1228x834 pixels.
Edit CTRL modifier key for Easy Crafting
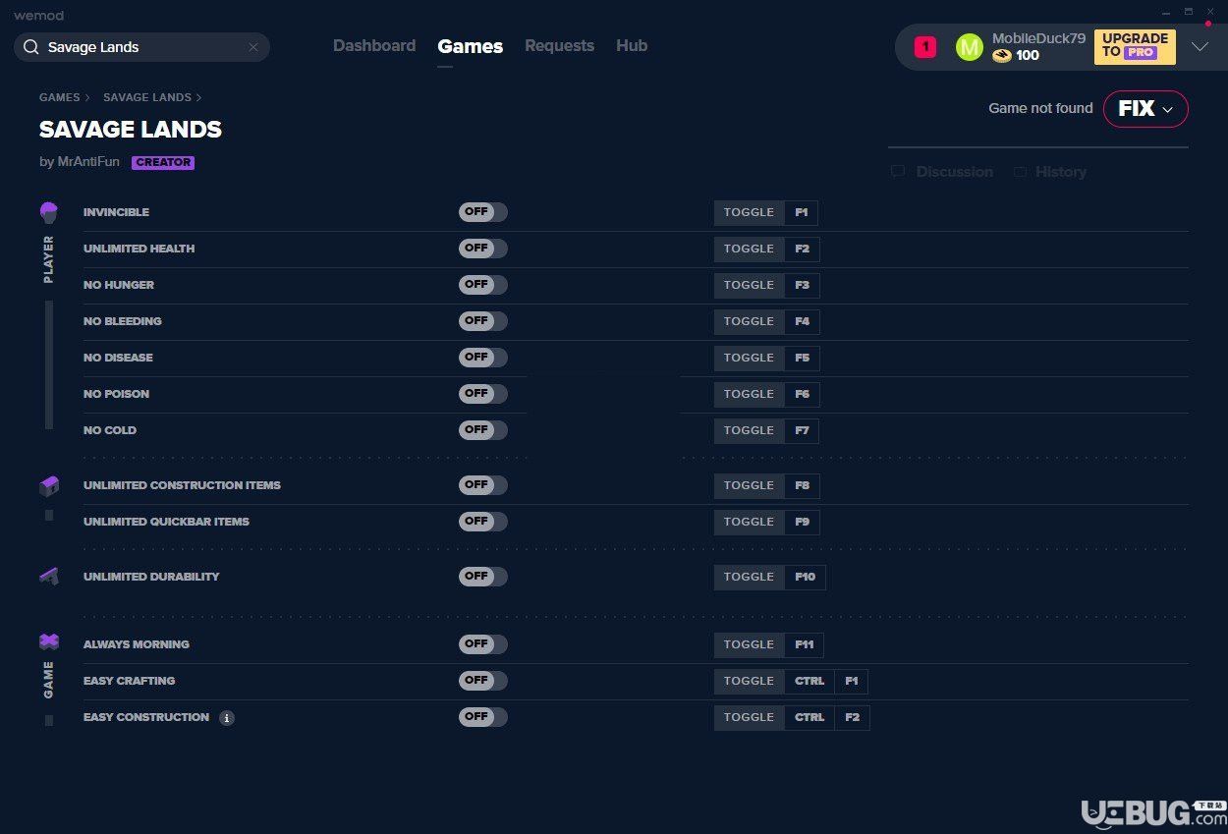(x=809, y=681)
